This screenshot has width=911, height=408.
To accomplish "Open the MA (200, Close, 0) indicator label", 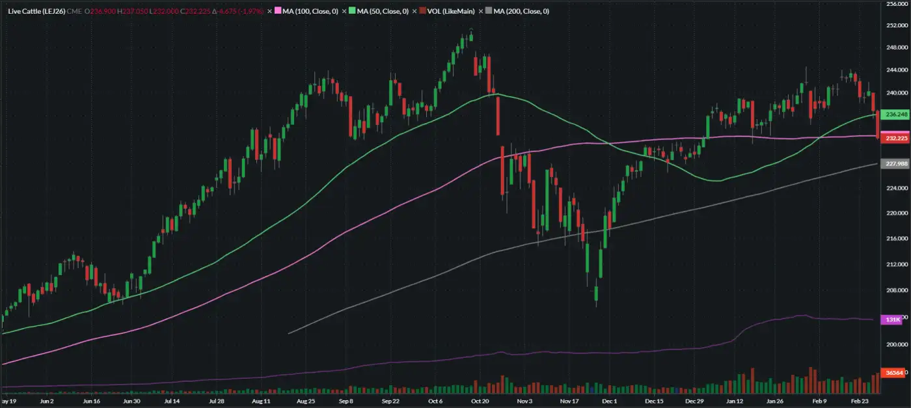I will point(521,12).
